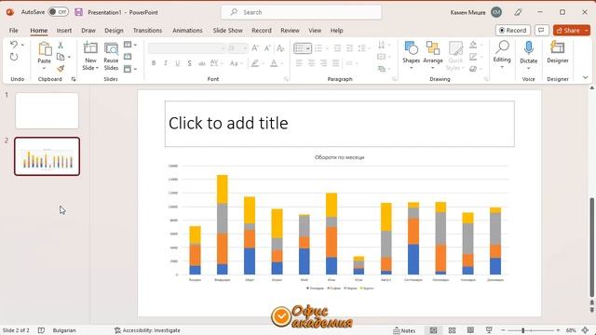This screenshot has width=596, height=335.
Task: Click the Record button at top right
Action: tap(513, 30)
